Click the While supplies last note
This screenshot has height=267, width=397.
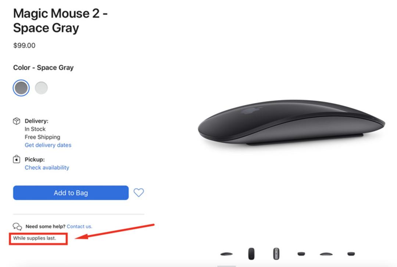[35, 238]
